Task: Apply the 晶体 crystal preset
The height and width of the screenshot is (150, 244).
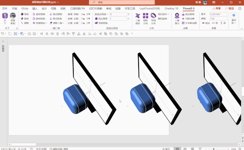Action: [x=25, y=19]
